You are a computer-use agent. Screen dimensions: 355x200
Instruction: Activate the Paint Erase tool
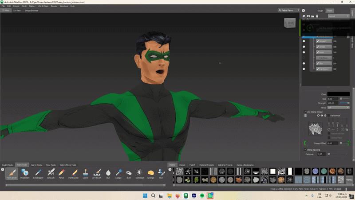tap(74, 174)
